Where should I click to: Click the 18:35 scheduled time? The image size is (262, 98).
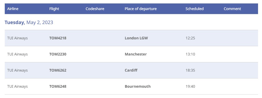tap(190, 70)
